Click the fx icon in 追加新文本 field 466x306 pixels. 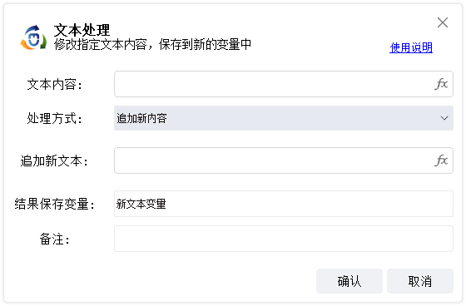tap(441, 160)
